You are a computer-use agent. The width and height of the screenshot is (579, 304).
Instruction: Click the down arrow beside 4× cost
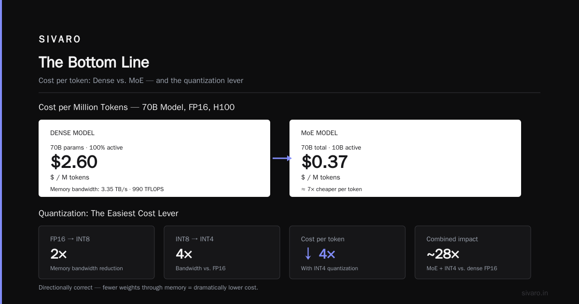(x=308, y=254)
